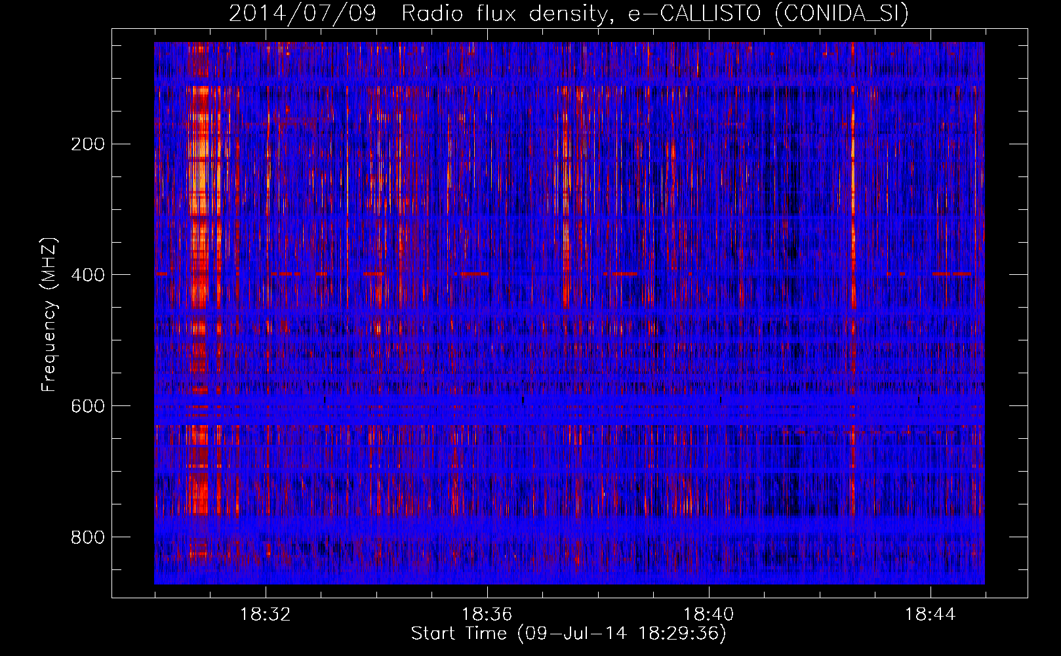This screenshot has width=1061, height=656.
Task: Click the plot title '2014/07/09 Radio flux density'
Action: (569, 13)
